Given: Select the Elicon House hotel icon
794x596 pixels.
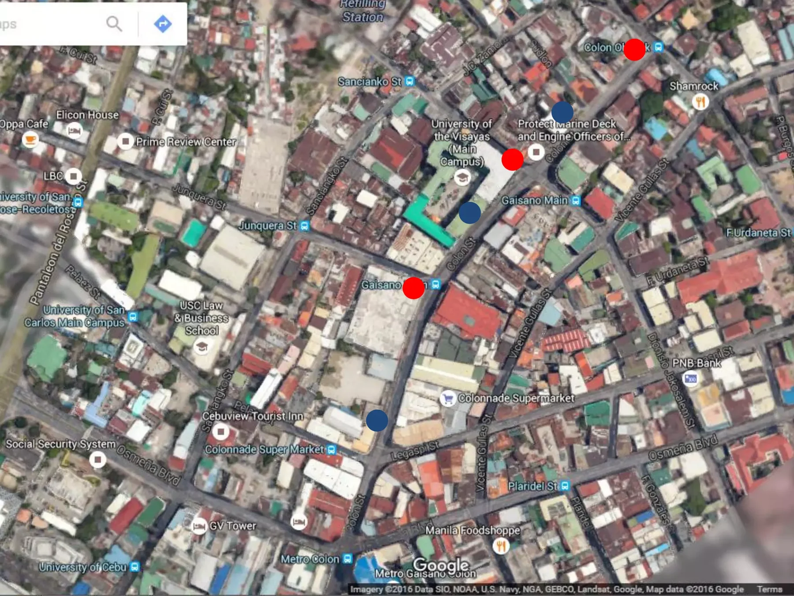Looking at the screenshot, I should point(75,131).
